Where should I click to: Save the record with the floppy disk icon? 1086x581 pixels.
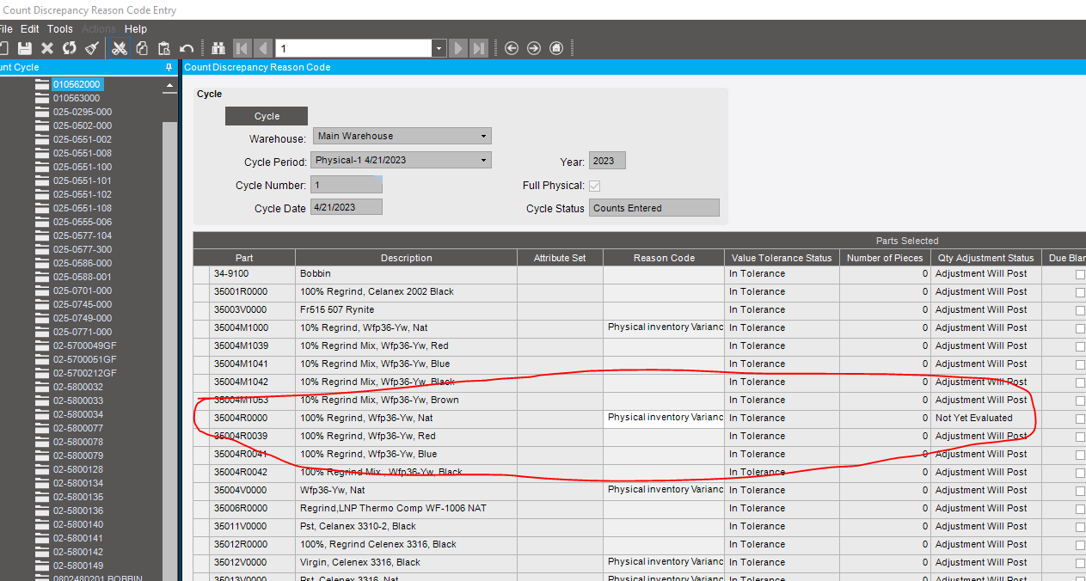pyautogui.click(x=24, y=48)
